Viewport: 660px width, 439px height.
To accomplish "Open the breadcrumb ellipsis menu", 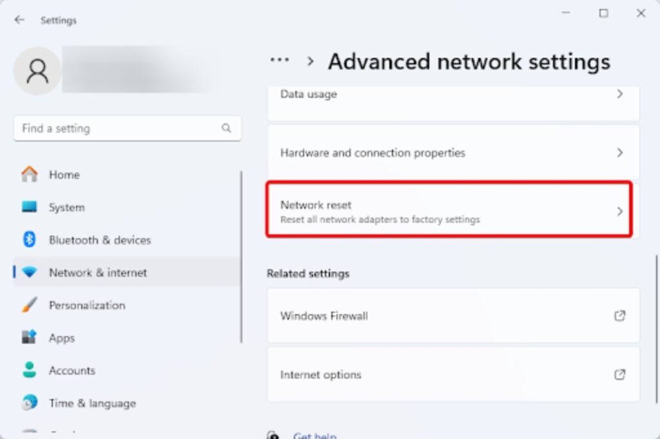I will 279,61.
